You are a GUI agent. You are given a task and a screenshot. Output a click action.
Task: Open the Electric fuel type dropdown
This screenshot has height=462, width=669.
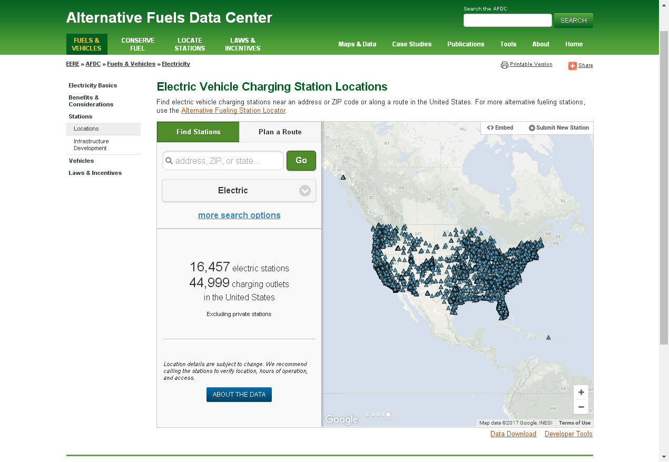point(239,190)
